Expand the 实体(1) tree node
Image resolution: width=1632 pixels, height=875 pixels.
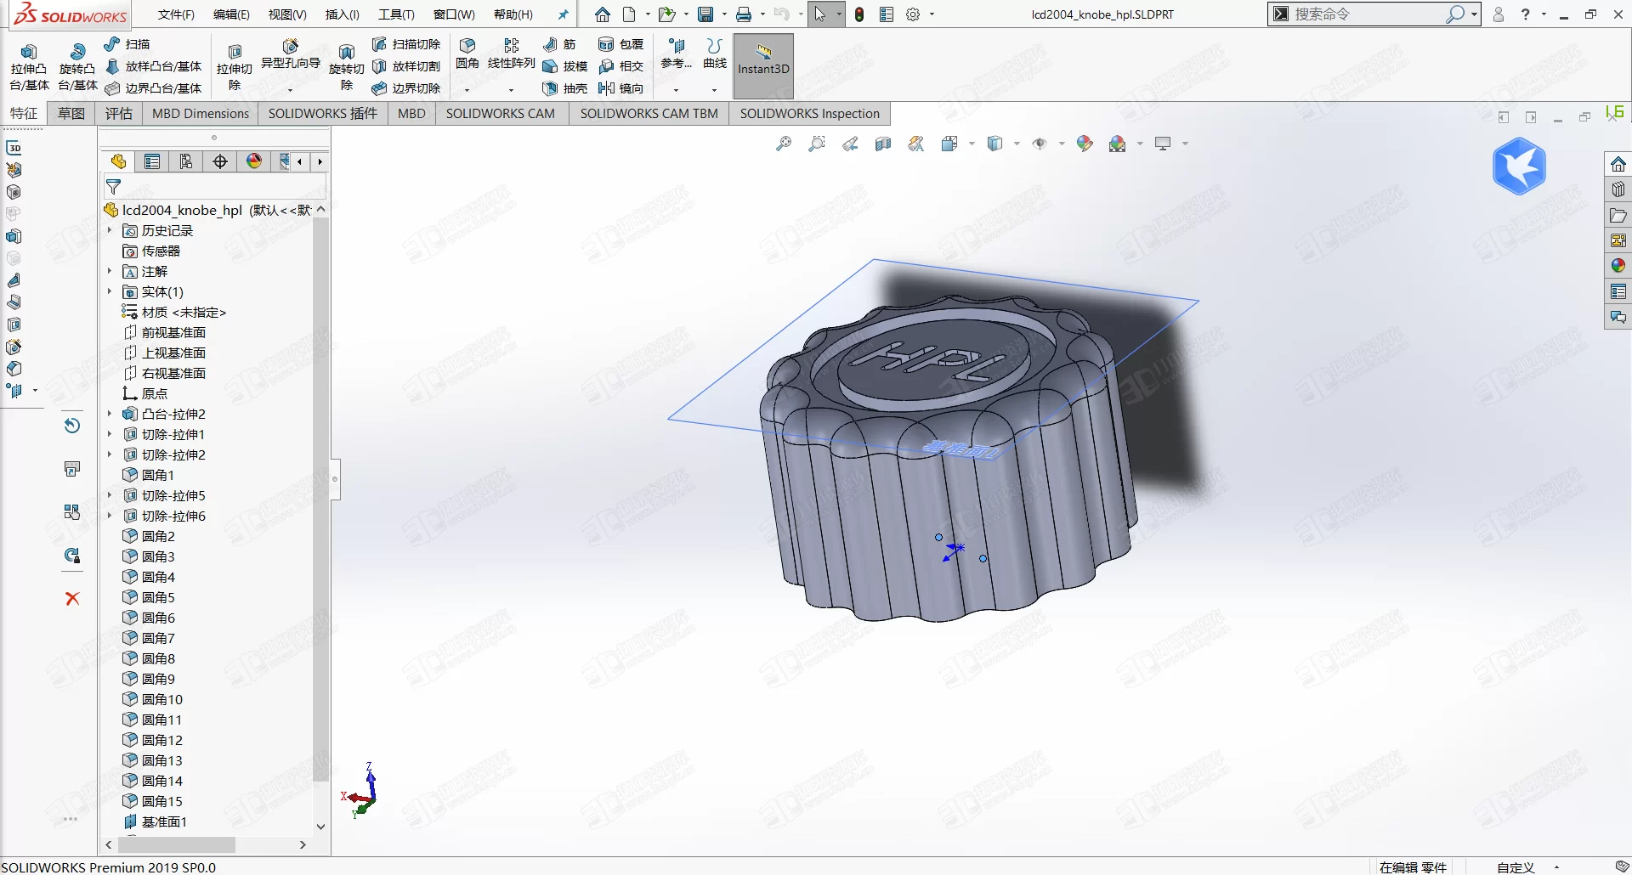tap(110, 291)
